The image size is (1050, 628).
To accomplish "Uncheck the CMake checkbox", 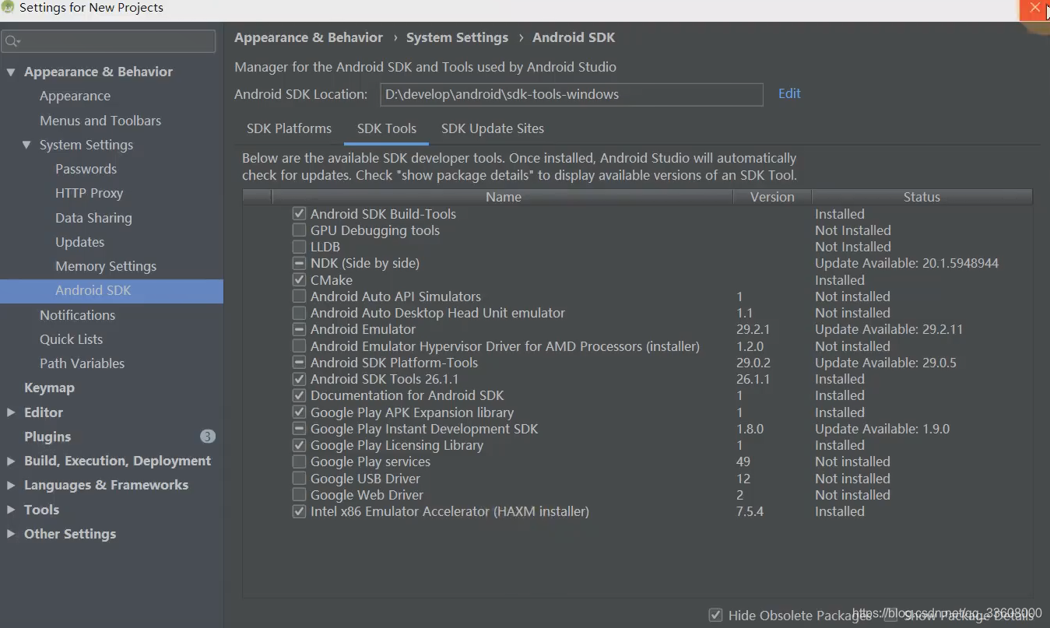I will [x=299, y=280].
